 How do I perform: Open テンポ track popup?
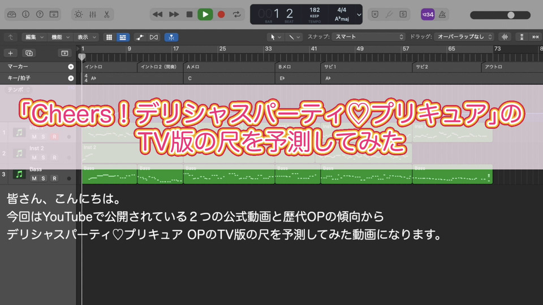[19, 90]
